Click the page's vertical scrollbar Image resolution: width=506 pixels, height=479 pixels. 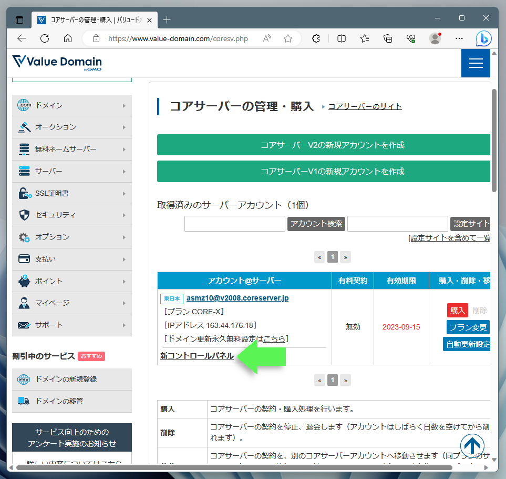tap(494, 140)
